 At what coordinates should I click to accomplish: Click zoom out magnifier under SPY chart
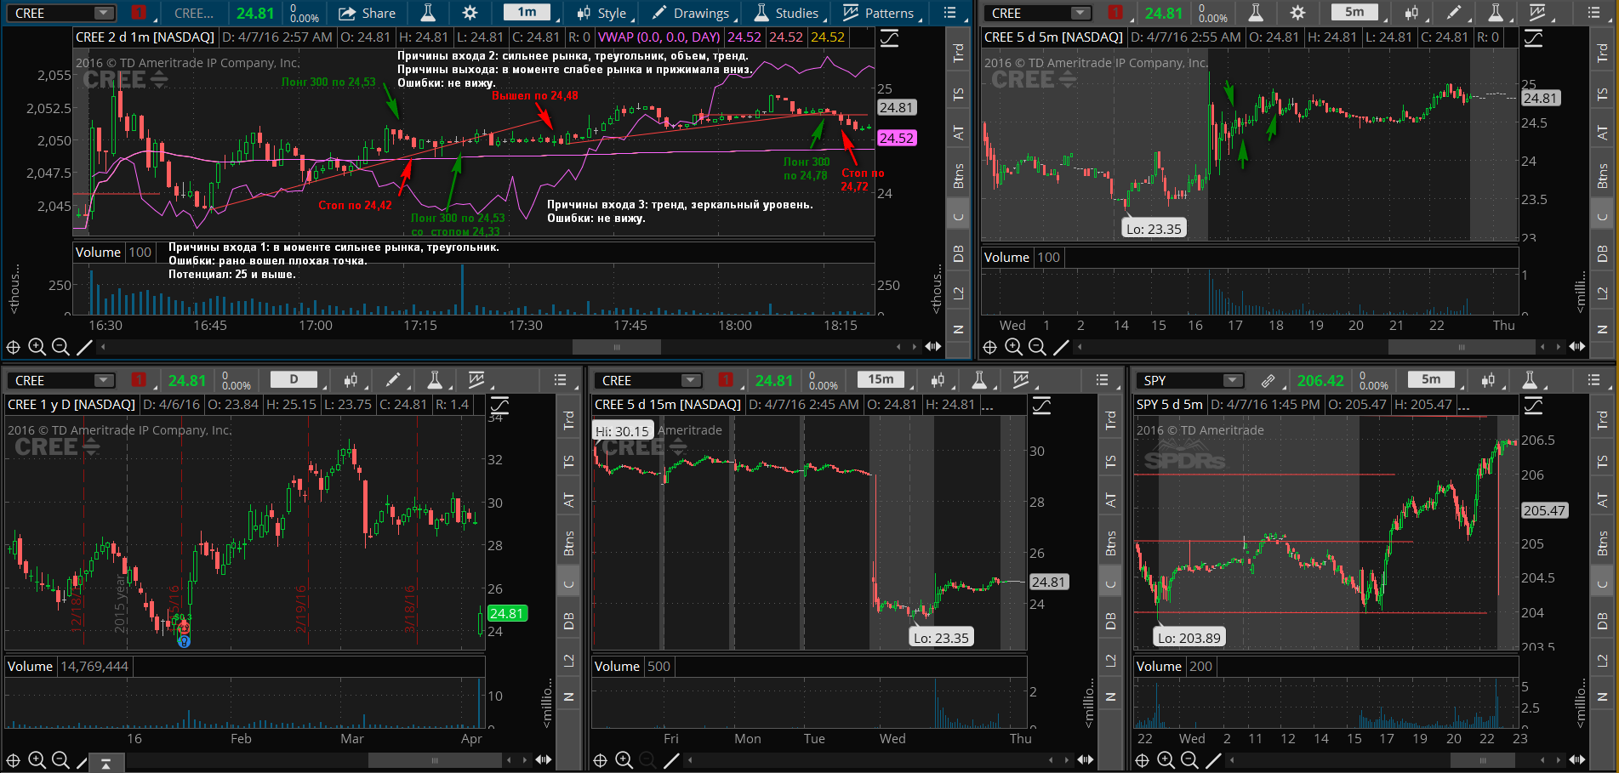(1189, 760)
